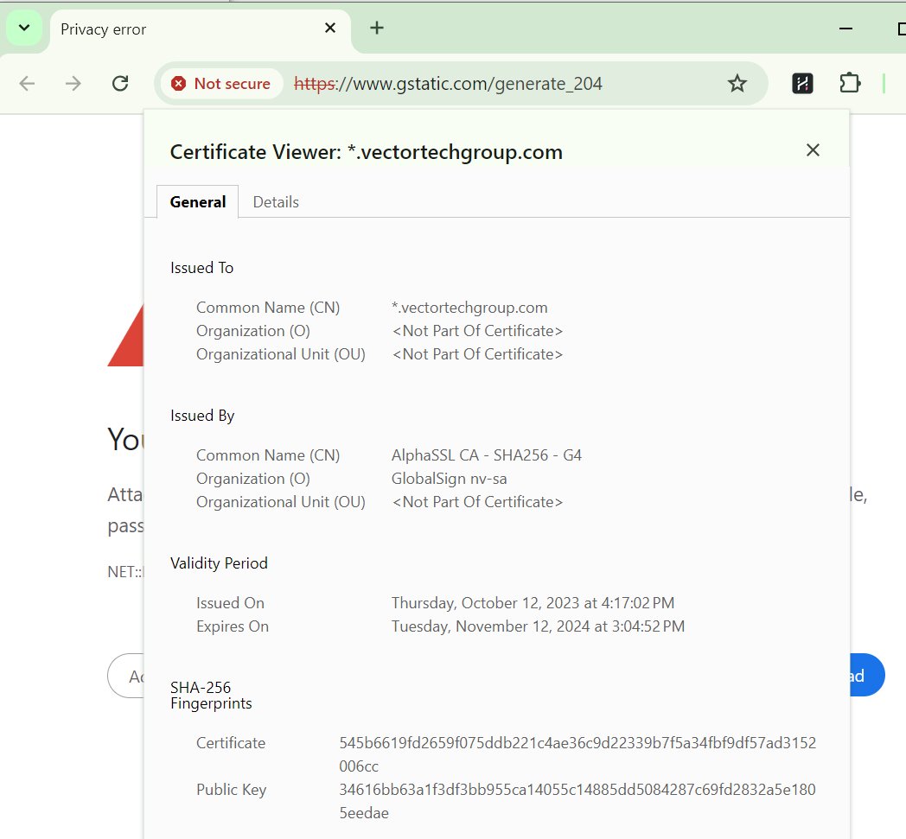Image resolution: width=906 pixels, height=839 pixels.
Task: Switch to the Details tab
Action: [276, 202]
